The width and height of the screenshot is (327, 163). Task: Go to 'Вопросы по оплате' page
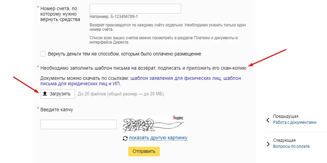click(x=291, y=146)
